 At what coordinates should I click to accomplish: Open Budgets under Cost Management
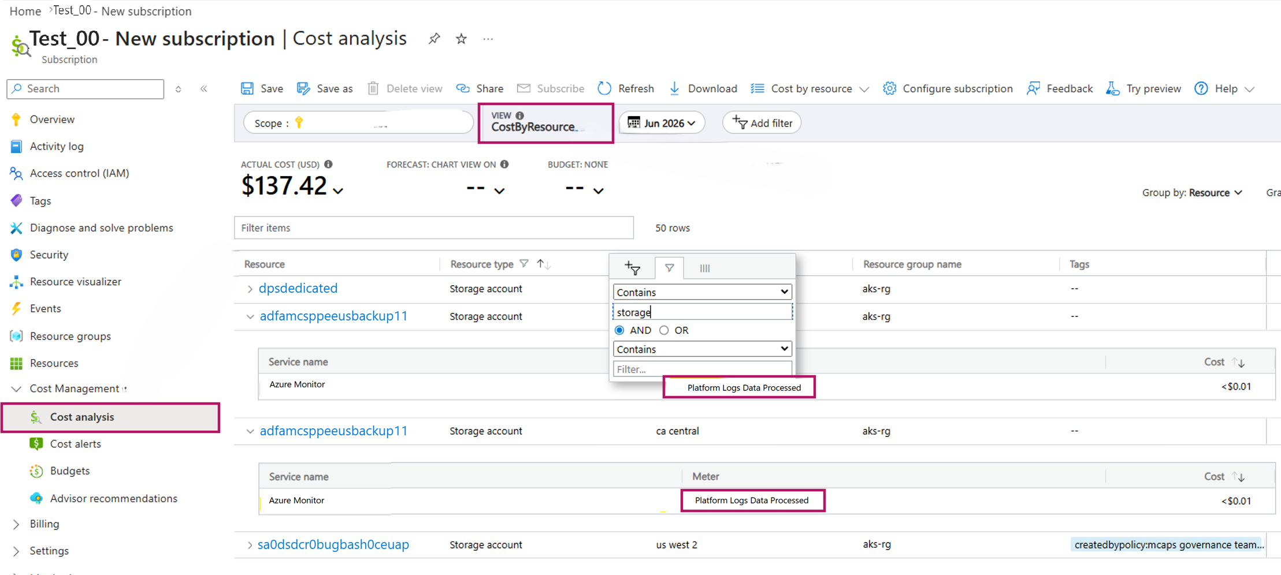coord(70,471)
